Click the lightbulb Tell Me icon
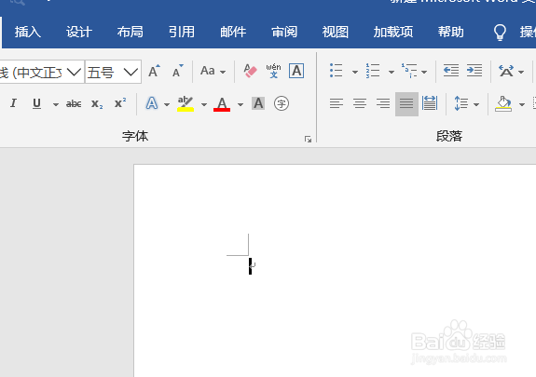Screen dimensions: 536x377 500,33
